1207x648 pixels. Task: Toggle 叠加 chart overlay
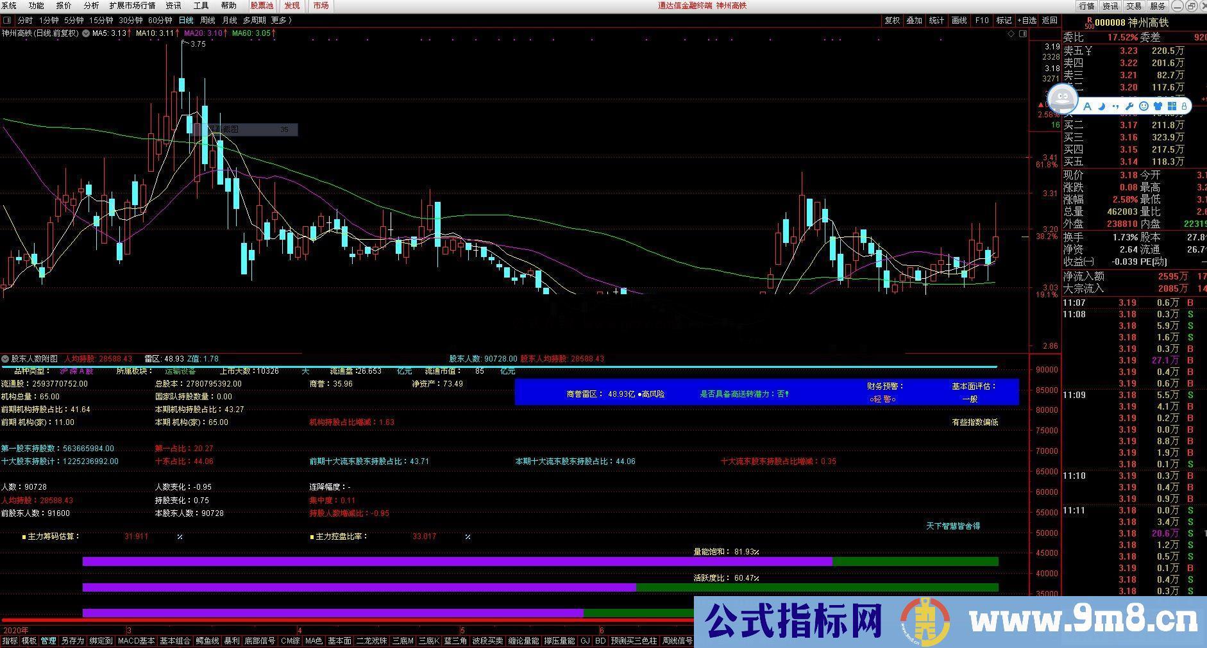coord(914,20)
